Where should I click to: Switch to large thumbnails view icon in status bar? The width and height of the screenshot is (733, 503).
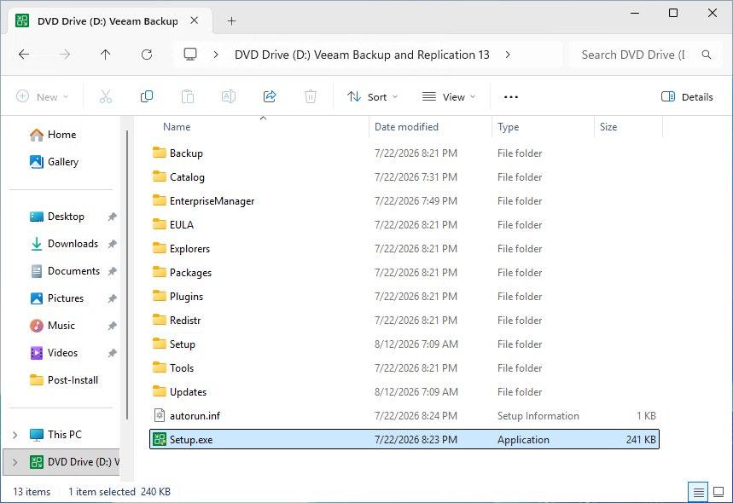(x=718, y=492)
